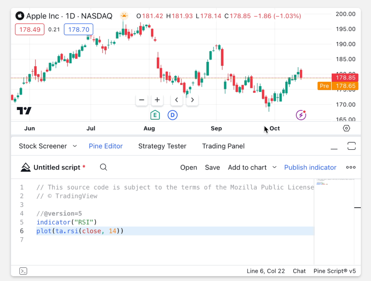Click the Apple logo symbol icon

(20, 16)
